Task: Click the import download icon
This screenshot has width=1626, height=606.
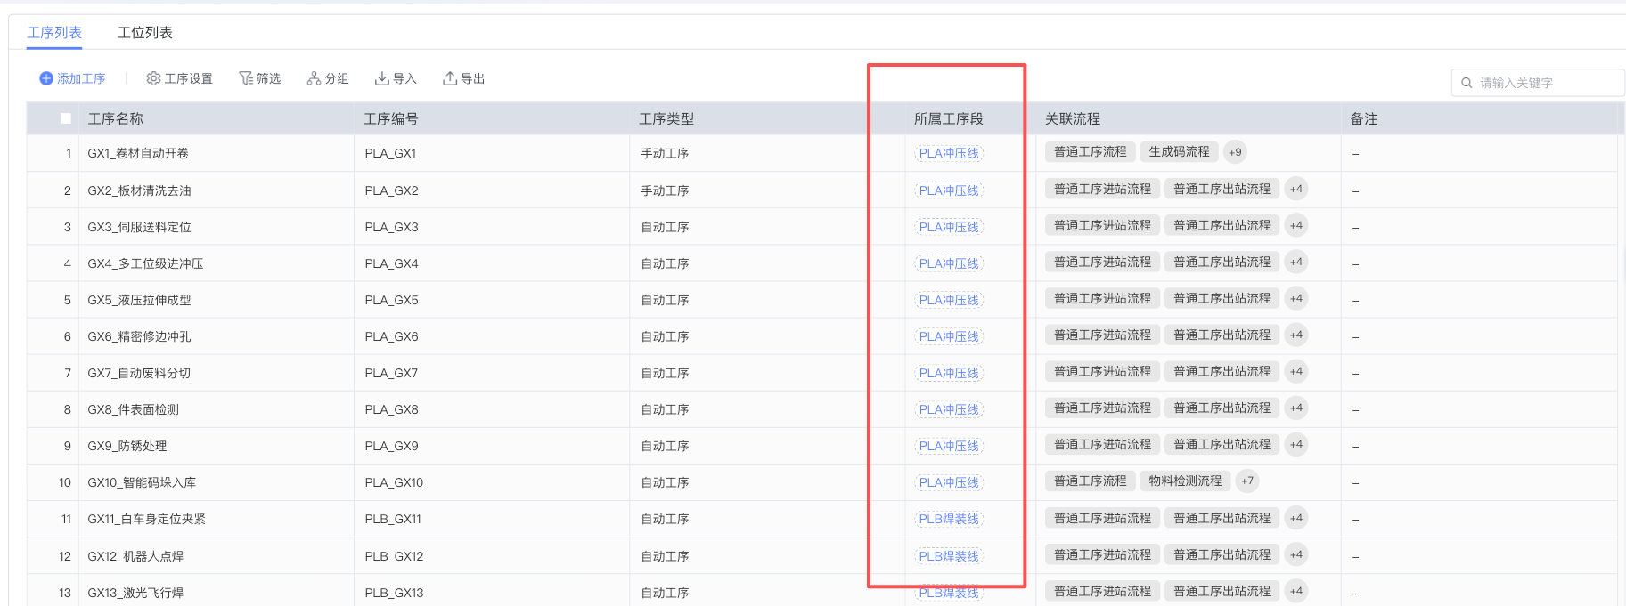Action: [x=381, y=79]
